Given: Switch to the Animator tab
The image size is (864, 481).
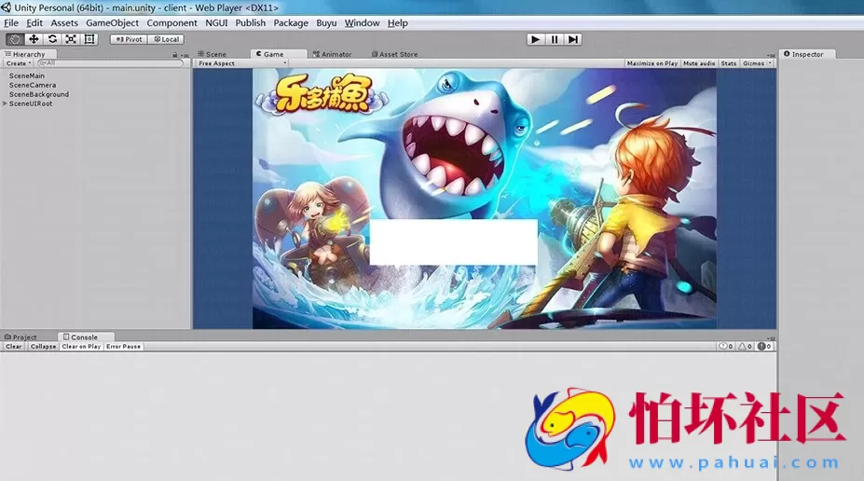Looking at the screenshot, I should [332, 54].
